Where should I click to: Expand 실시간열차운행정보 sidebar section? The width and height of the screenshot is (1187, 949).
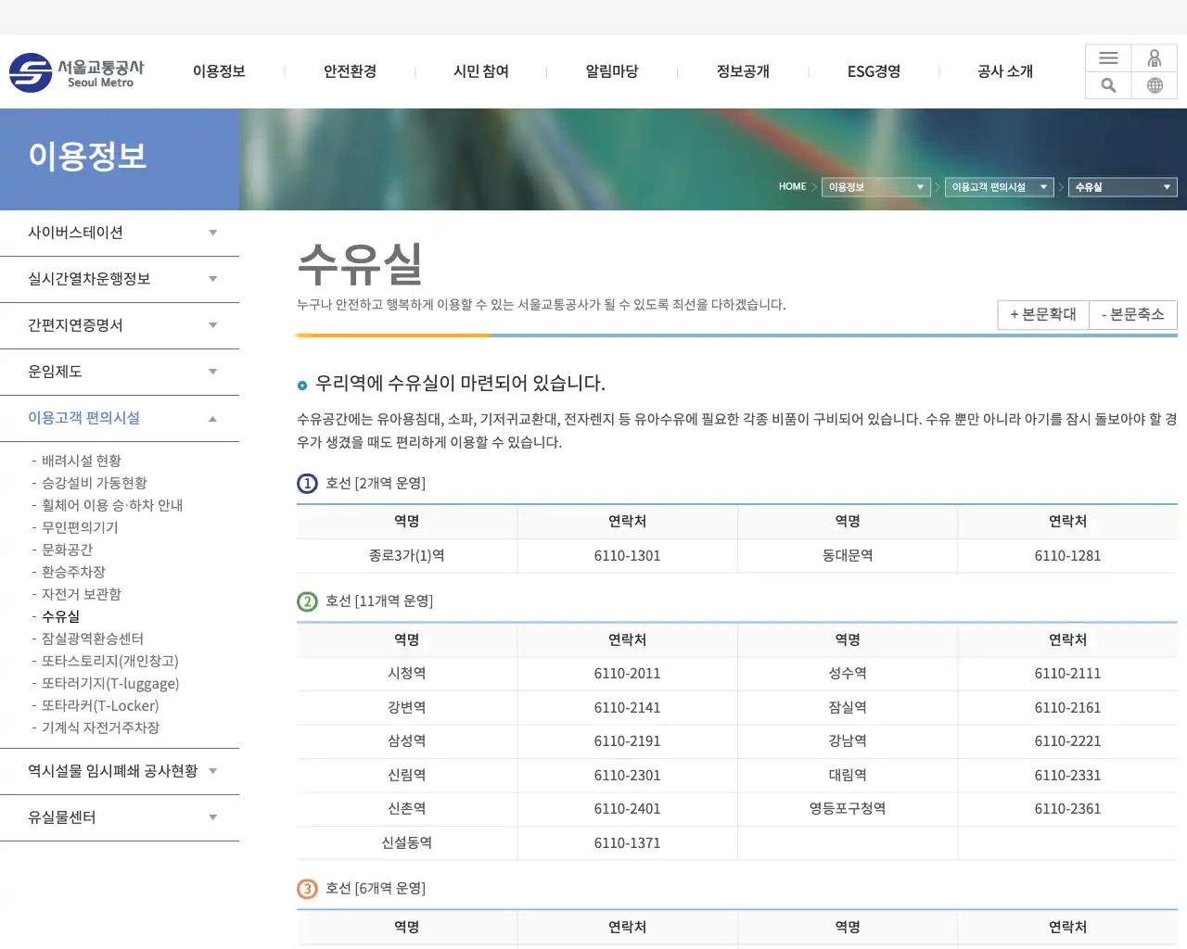coord(120,279)
